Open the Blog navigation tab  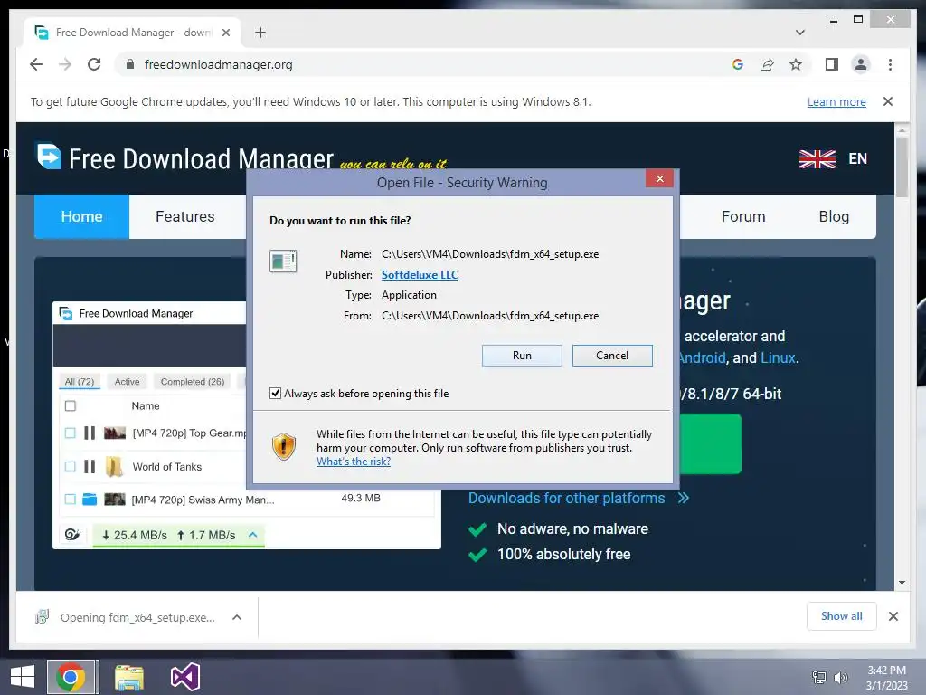(x=834, y=216)
